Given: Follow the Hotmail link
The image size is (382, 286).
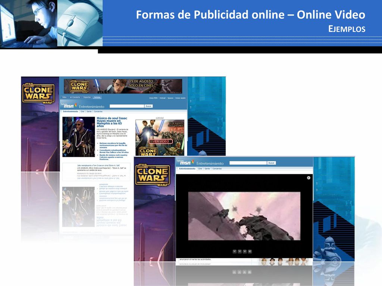Looking at the screenshot, I should [x=163, y=98].
